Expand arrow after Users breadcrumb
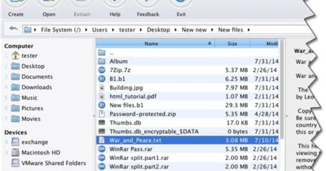 click(x=113, y=30)
